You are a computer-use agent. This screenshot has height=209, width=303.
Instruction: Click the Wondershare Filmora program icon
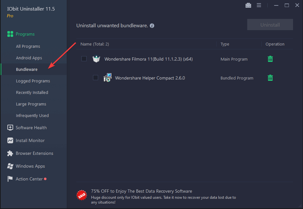click(x=96, y=59)
